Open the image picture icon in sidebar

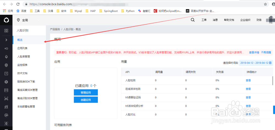(6, 90)
